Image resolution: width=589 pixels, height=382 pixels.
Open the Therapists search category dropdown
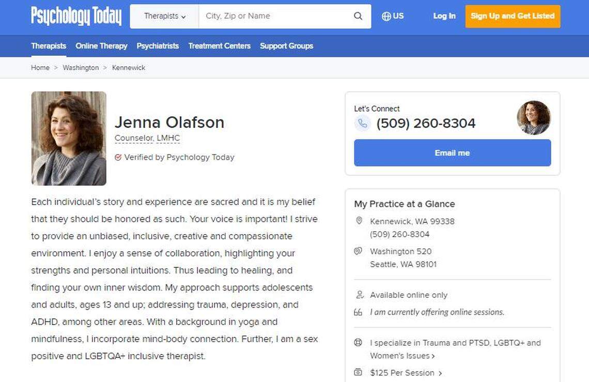(x=164, y=16)
